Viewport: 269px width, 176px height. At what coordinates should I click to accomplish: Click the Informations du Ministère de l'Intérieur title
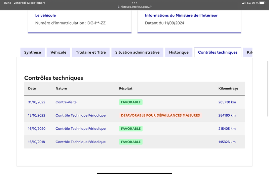pyautogui.click(x=181, y=15)
